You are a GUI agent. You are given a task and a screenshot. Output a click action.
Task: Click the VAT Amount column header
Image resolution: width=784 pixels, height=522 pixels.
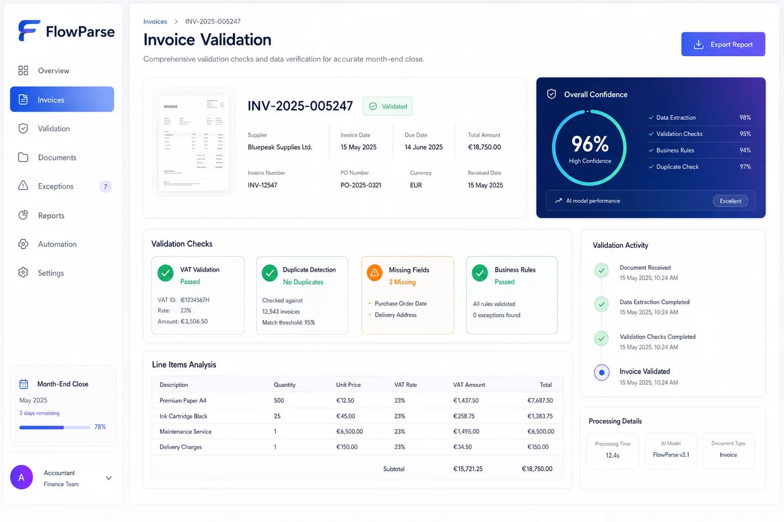tap(469, 384)
